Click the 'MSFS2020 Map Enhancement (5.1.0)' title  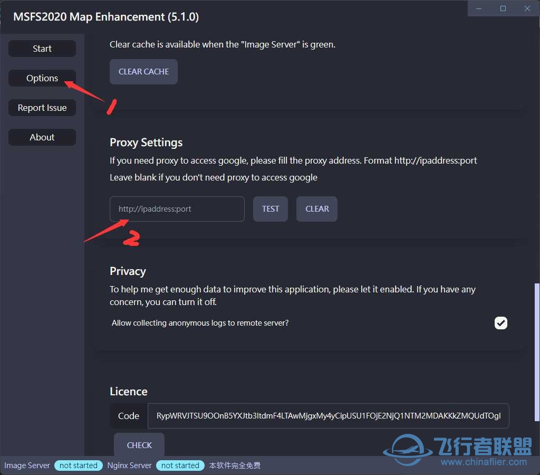[106, 17]
